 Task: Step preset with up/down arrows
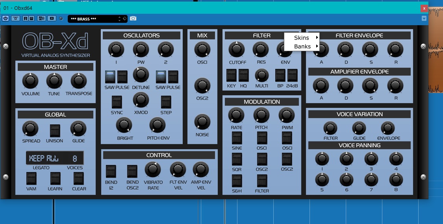click(119, 19)
